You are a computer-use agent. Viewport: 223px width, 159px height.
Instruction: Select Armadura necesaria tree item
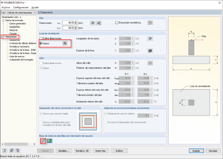pyautogui.click(x=19, y=47)
